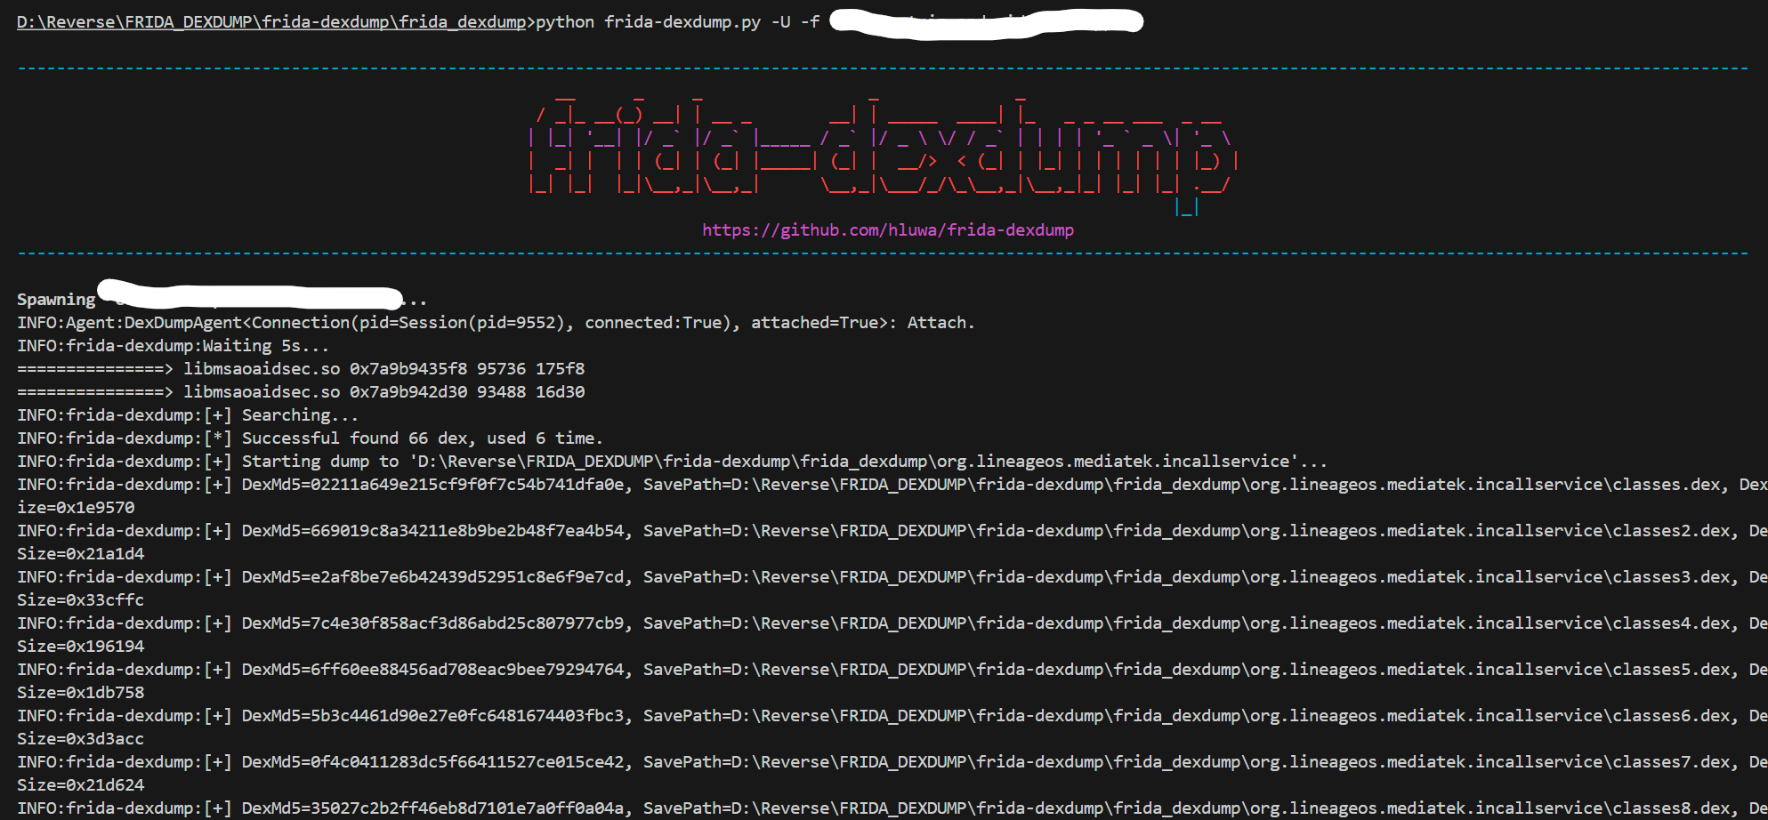
Task: Click the DexMd5=7c4e30f858acf3d86abd25c807977cb9 hash
Action: coord(433,623)
